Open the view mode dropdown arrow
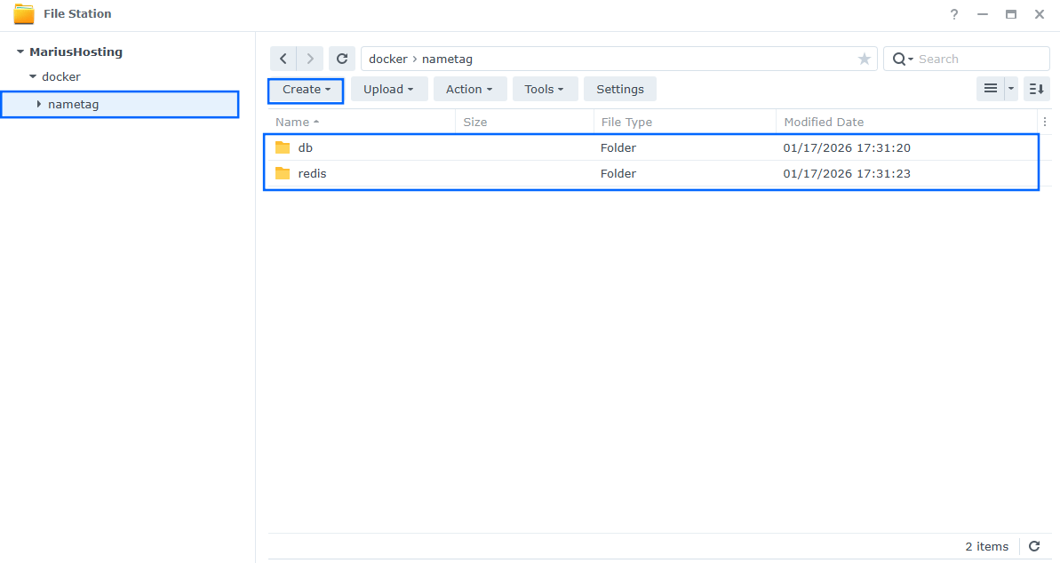 (x=1009, y=89)
